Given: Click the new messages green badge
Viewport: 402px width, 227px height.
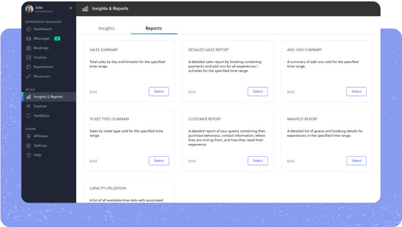Looking at the screenshot, I should 57,39.
